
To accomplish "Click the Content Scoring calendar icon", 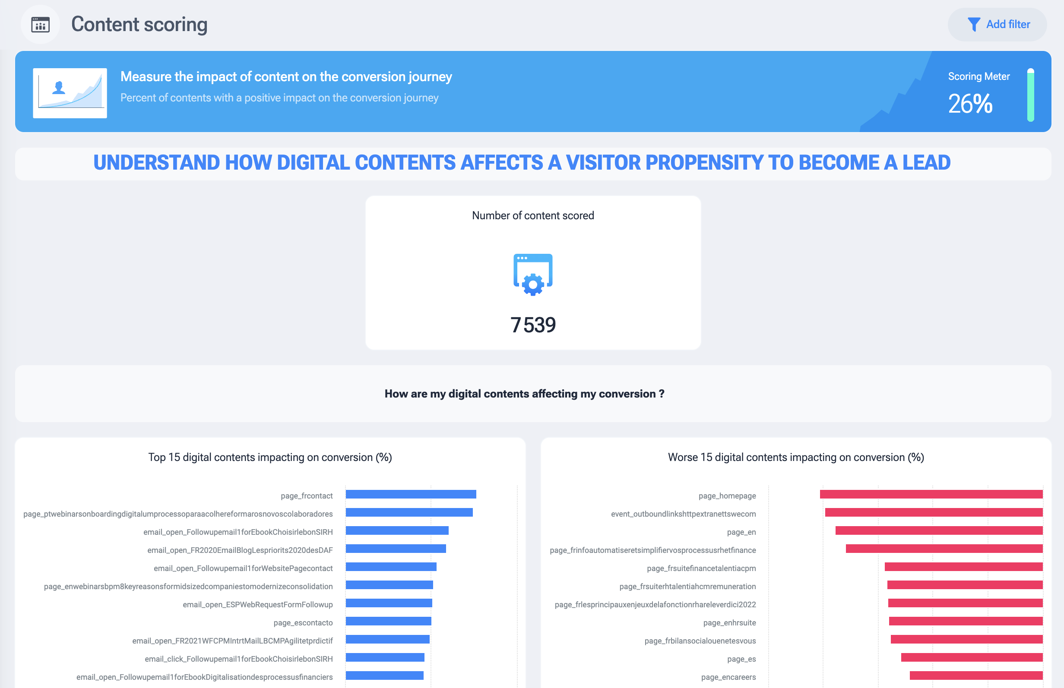I will [39, 24].
